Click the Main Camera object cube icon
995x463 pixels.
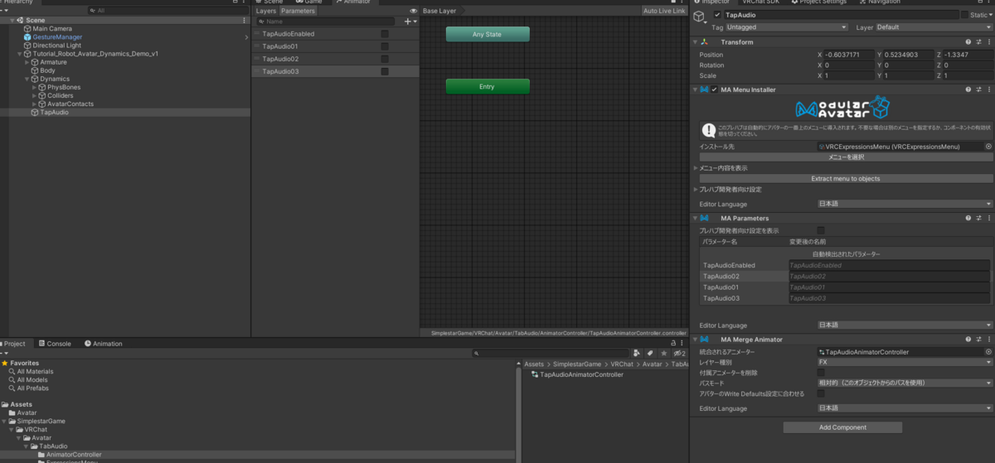point(27,28)
